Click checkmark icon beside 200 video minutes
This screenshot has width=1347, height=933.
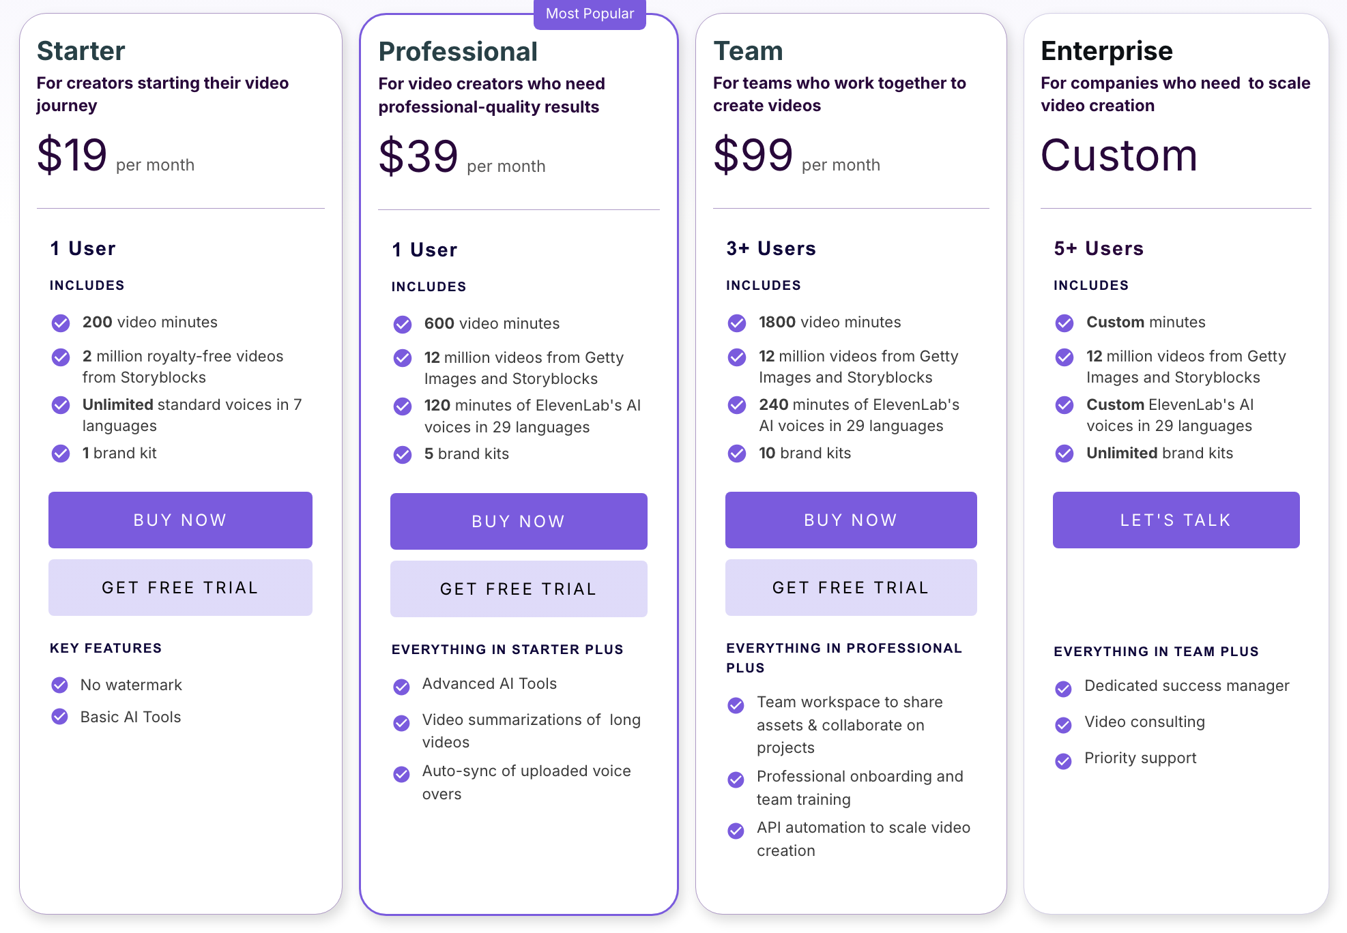61,323
